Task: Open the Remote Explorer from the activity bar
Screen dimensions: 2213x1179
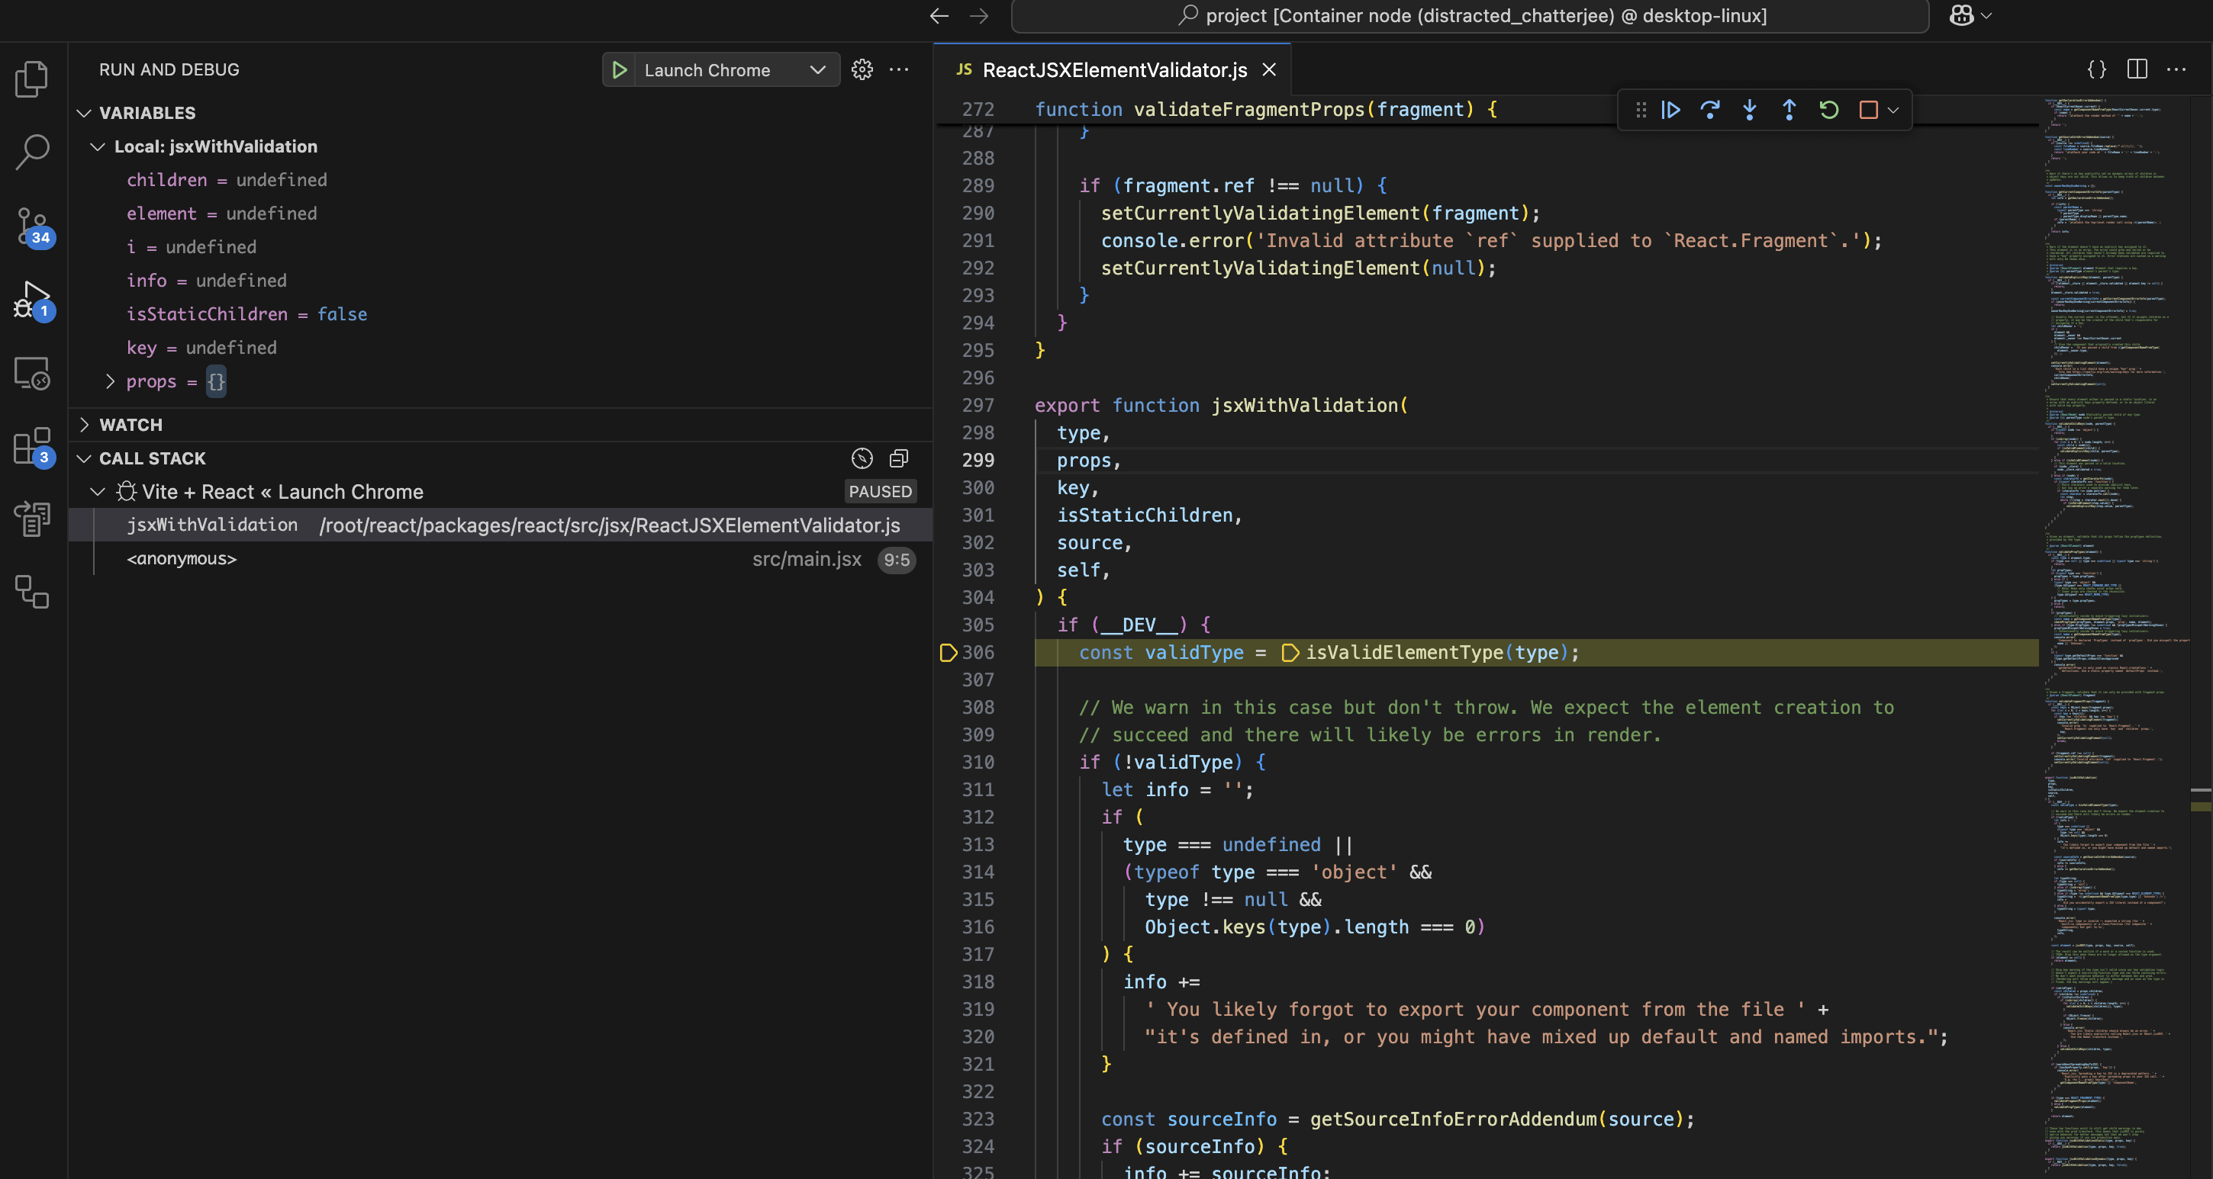Action: (32, 373)
